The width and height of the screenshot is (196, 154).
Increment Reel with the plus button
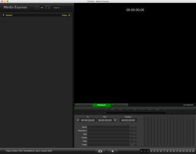[x=136, y=134]
